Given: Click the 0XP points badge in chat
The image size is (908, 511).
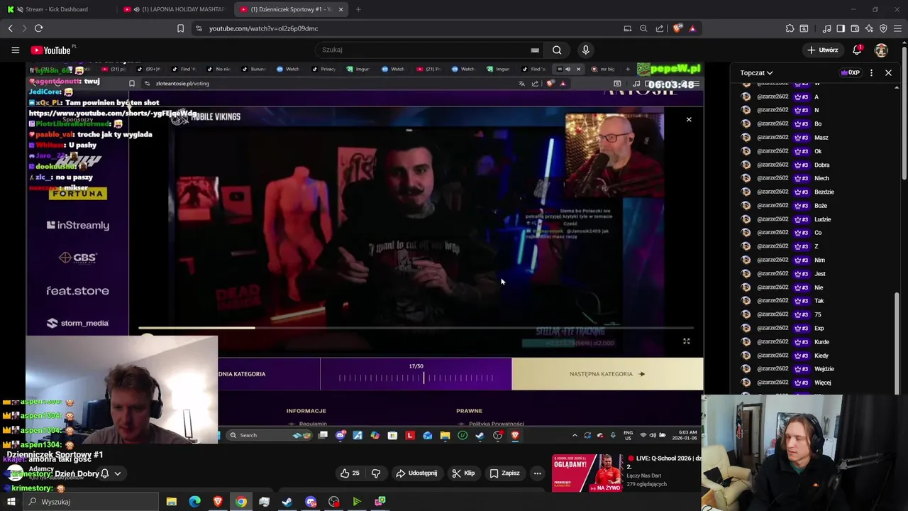Looking at the screenshot, I should pos(851,72).
